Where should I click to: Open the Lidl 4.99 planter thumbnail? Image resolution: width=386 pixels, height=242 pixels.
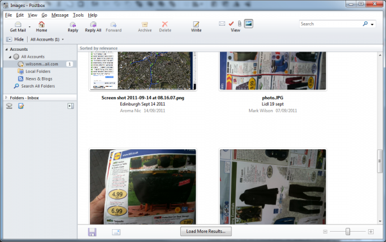pyautogui.click(x=143, y=187)
